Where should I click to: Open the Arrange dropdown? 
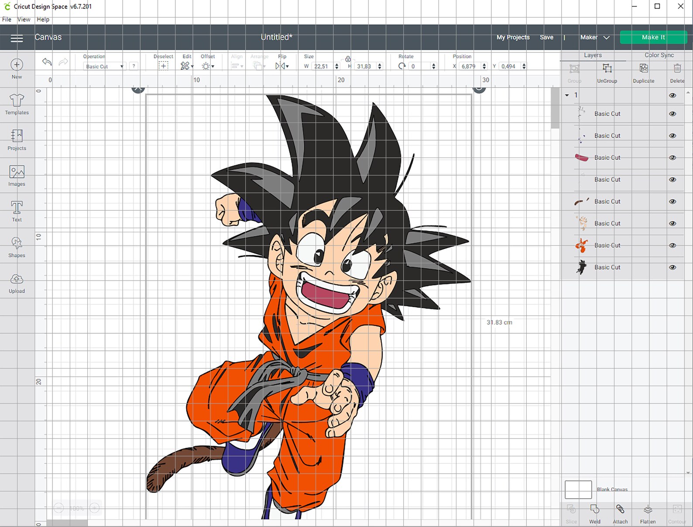(x=259, y=66)
